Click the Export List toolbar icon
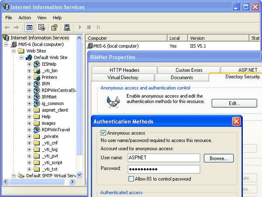This screenshot has width=262, height=197. [x=41, y=28]
